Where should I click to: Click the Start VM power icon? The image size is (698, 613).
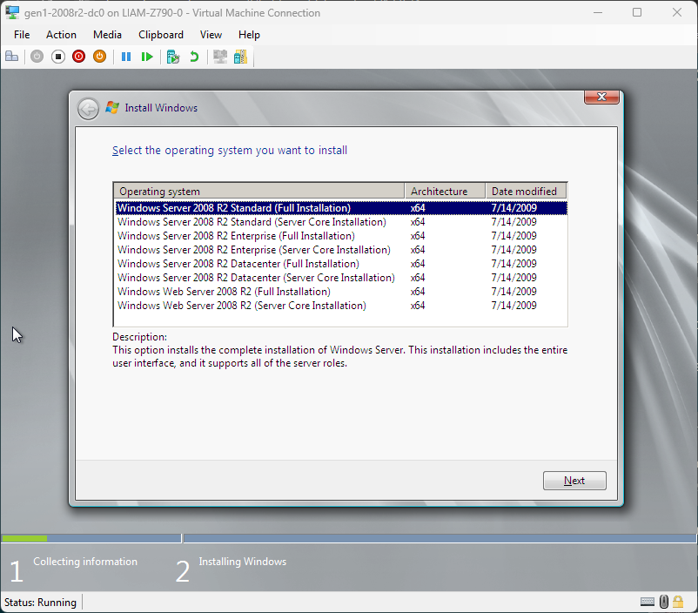(37, 57)
